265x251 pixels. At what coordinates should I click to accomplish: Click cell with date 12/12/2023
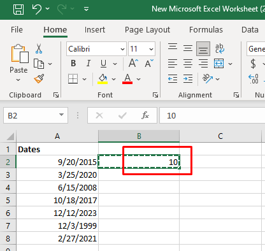57,213
